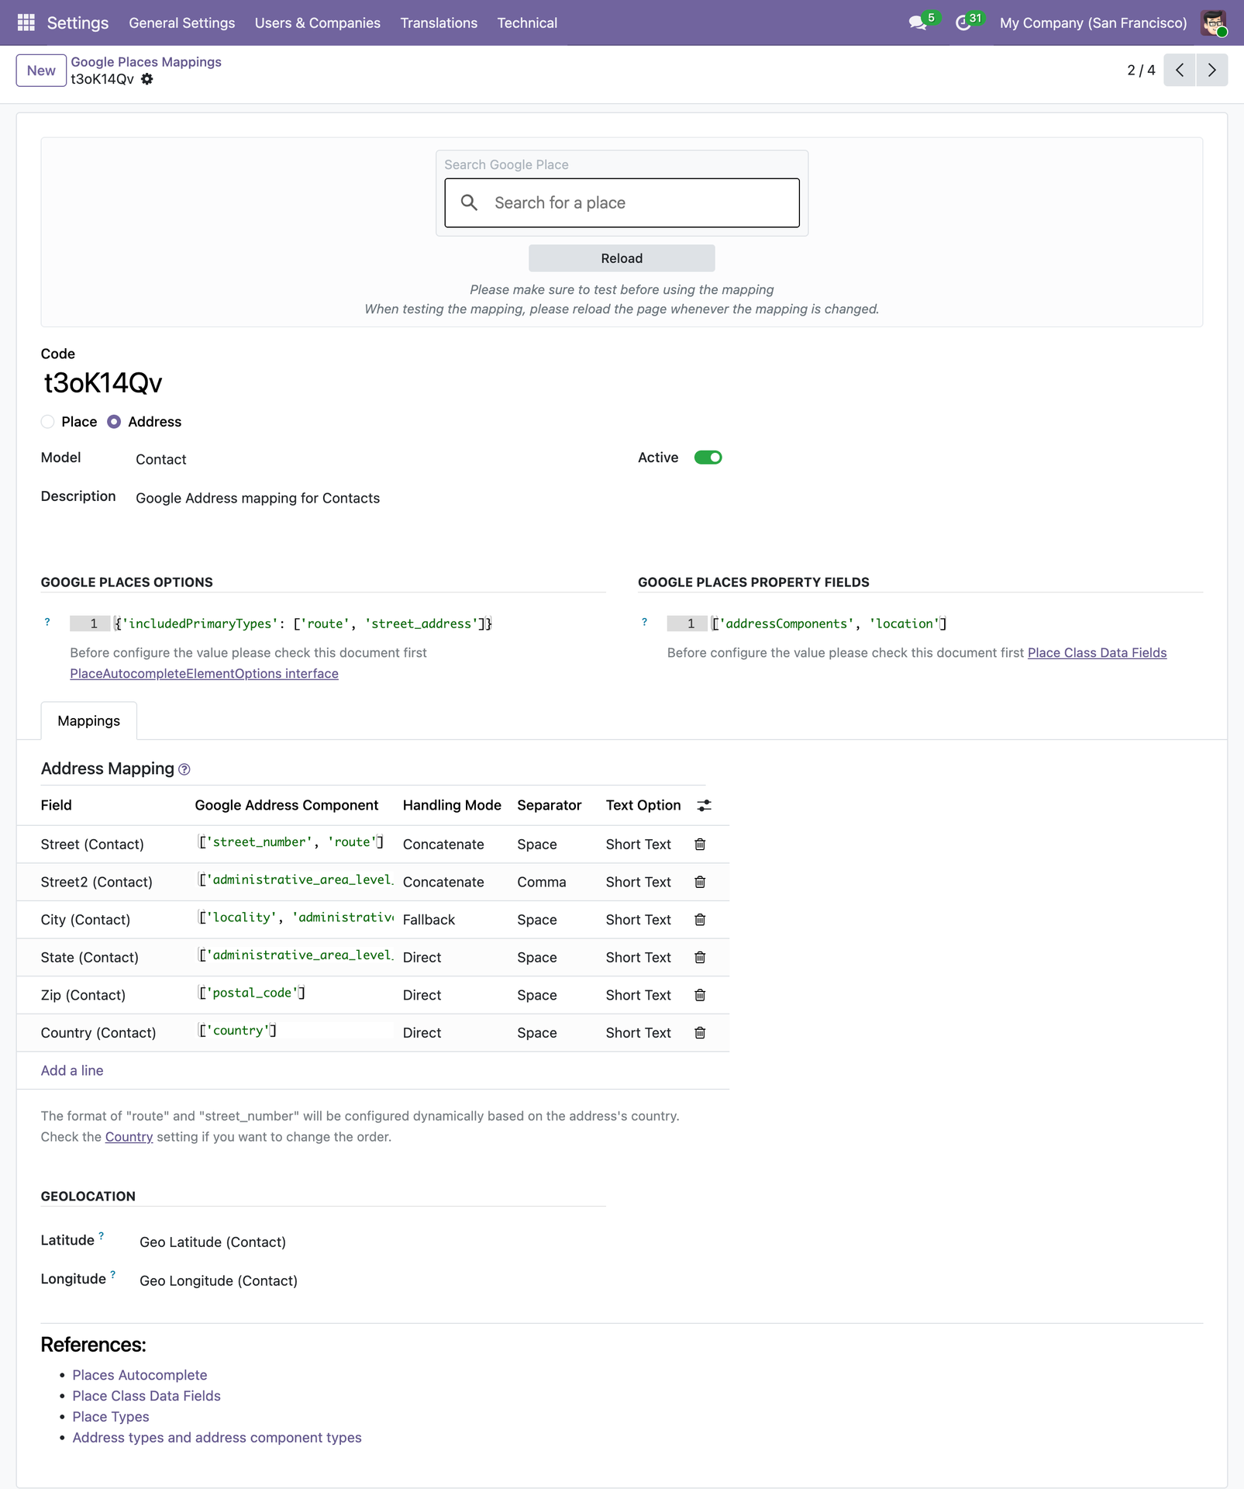Delete the Street2 (Contact) mapping row
The image size is (1244, 1489).
coord(700,882)
